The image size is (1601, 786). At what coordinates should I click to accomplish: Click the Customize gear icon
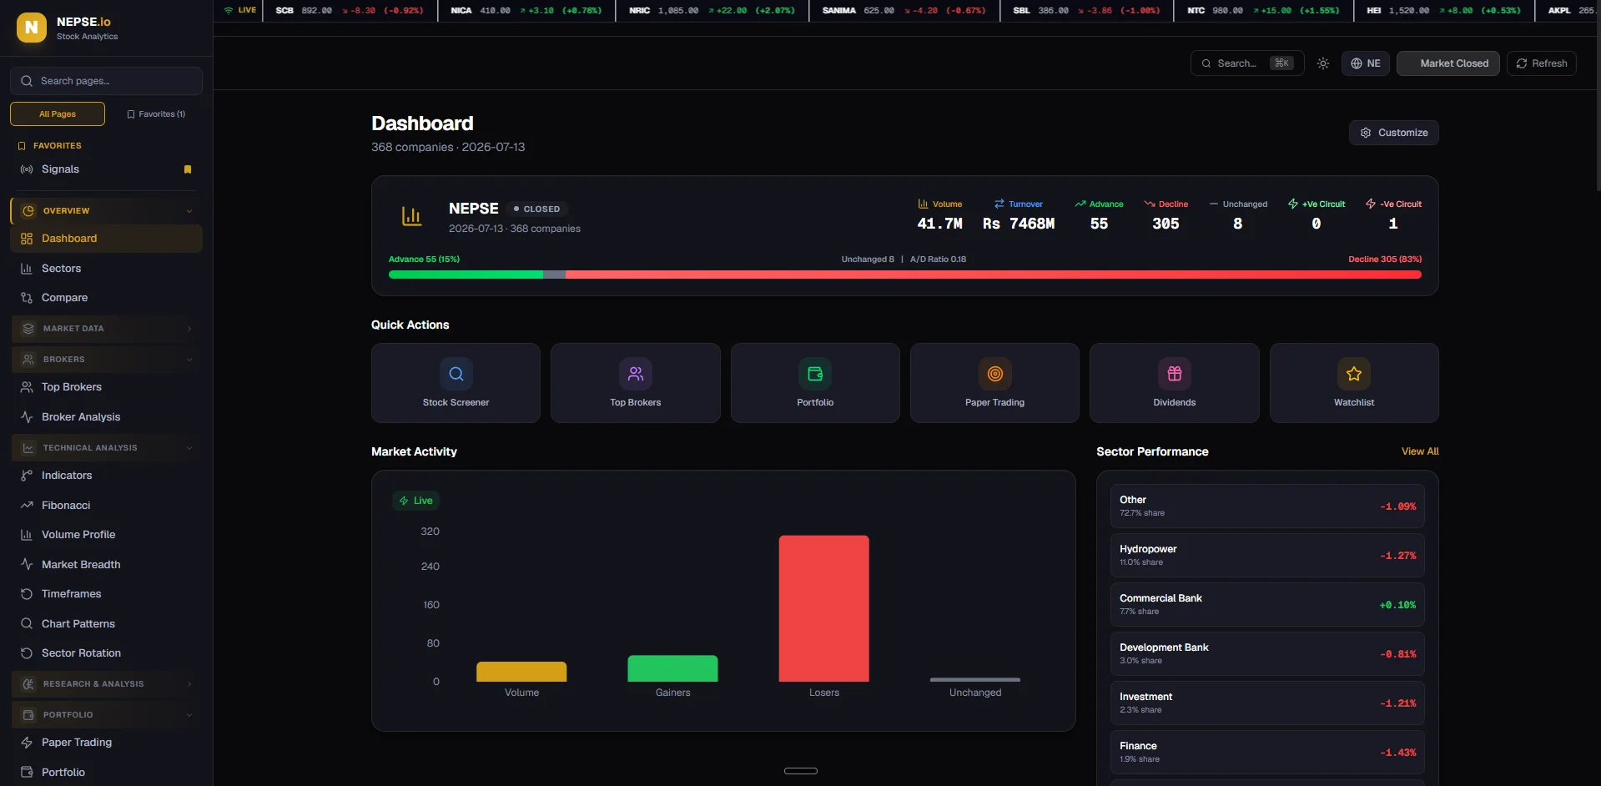(1366, 133)
